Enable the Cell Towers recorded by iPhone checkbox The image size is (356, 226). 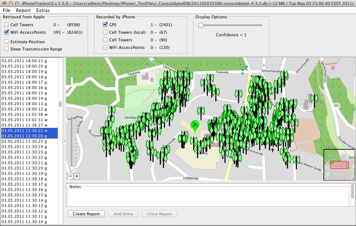(105, 40)
